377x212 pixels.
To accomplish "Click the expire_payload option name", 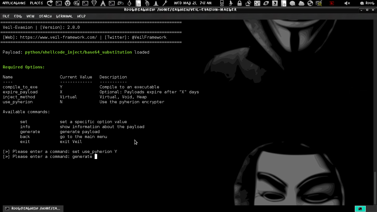I will pos(20,92).
